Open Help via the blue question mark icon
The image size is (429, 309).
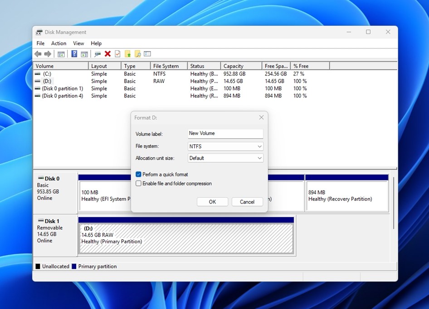tap(74, 54)
